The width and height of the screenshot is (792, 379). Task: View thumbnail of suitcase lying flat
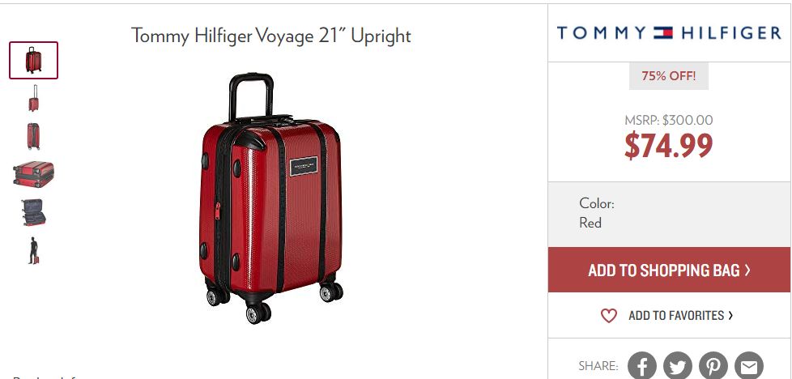click(x=33, y=174)
